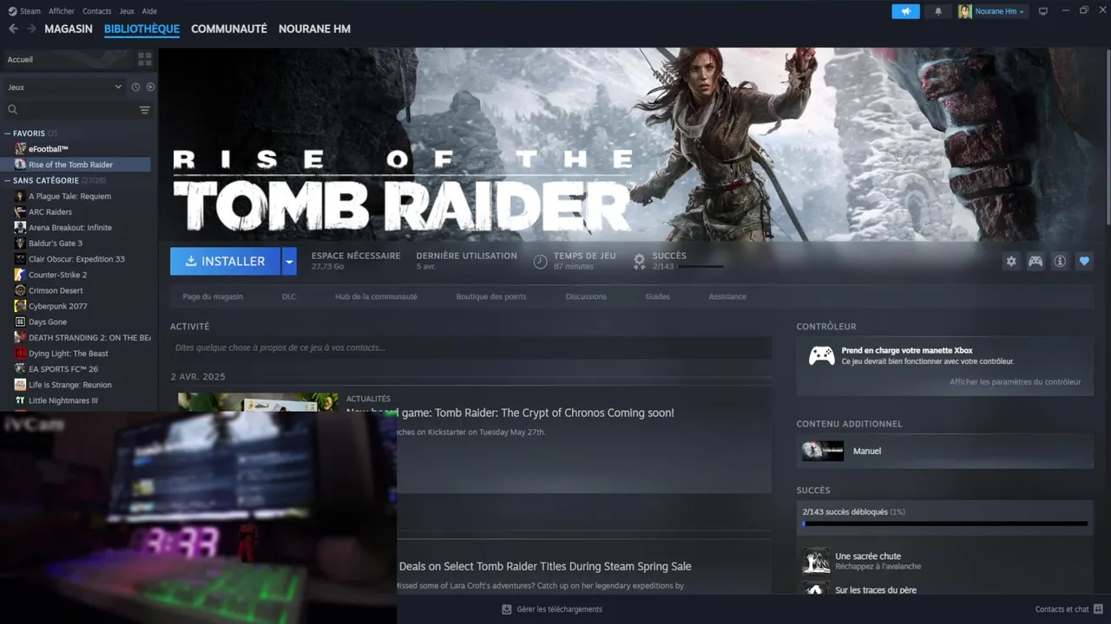
Task: Click the activity status input field
Action: click(470, 348)
